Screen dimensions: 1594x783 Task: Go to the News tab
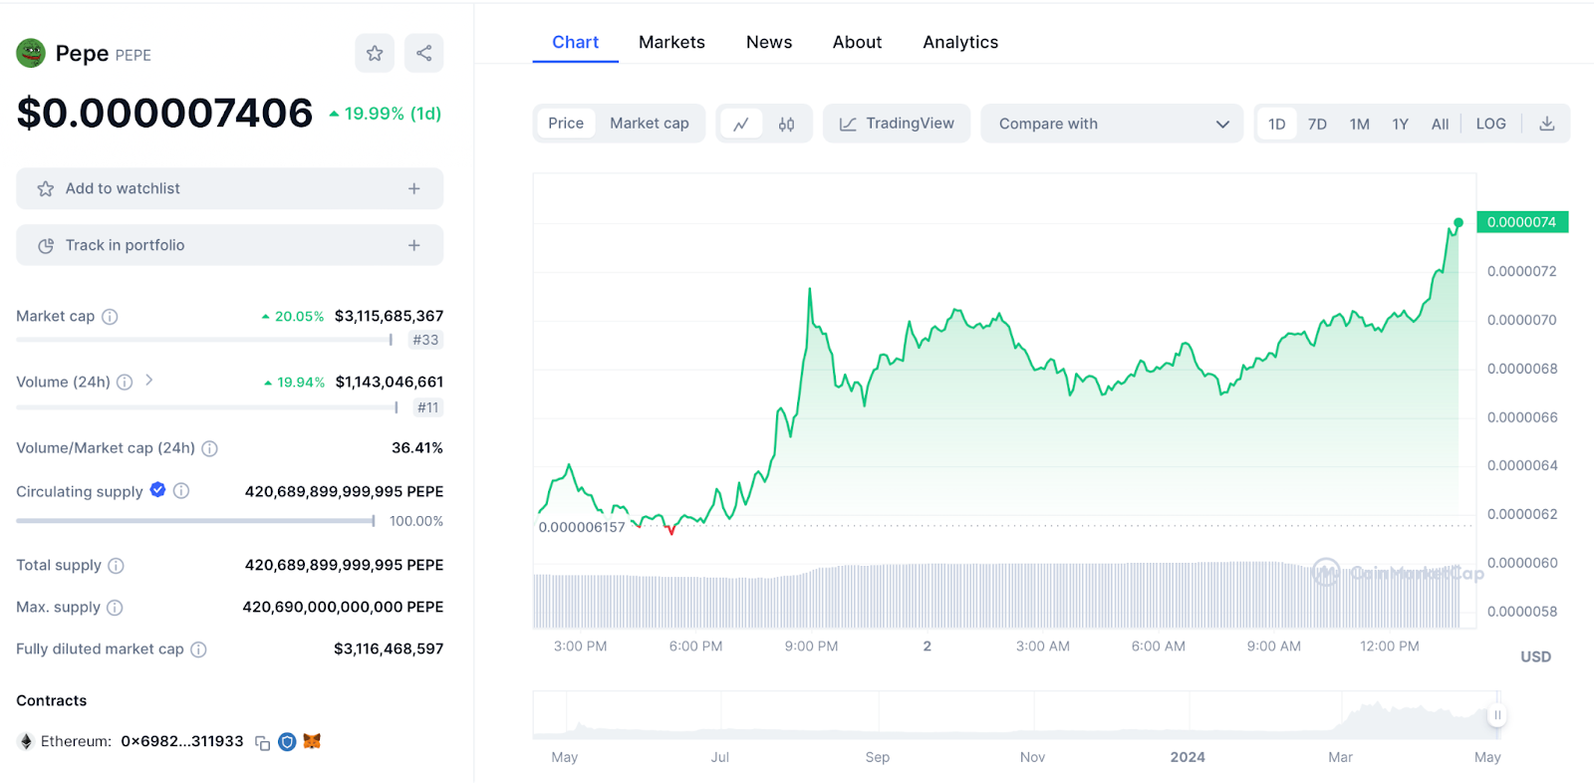(769, 42)
